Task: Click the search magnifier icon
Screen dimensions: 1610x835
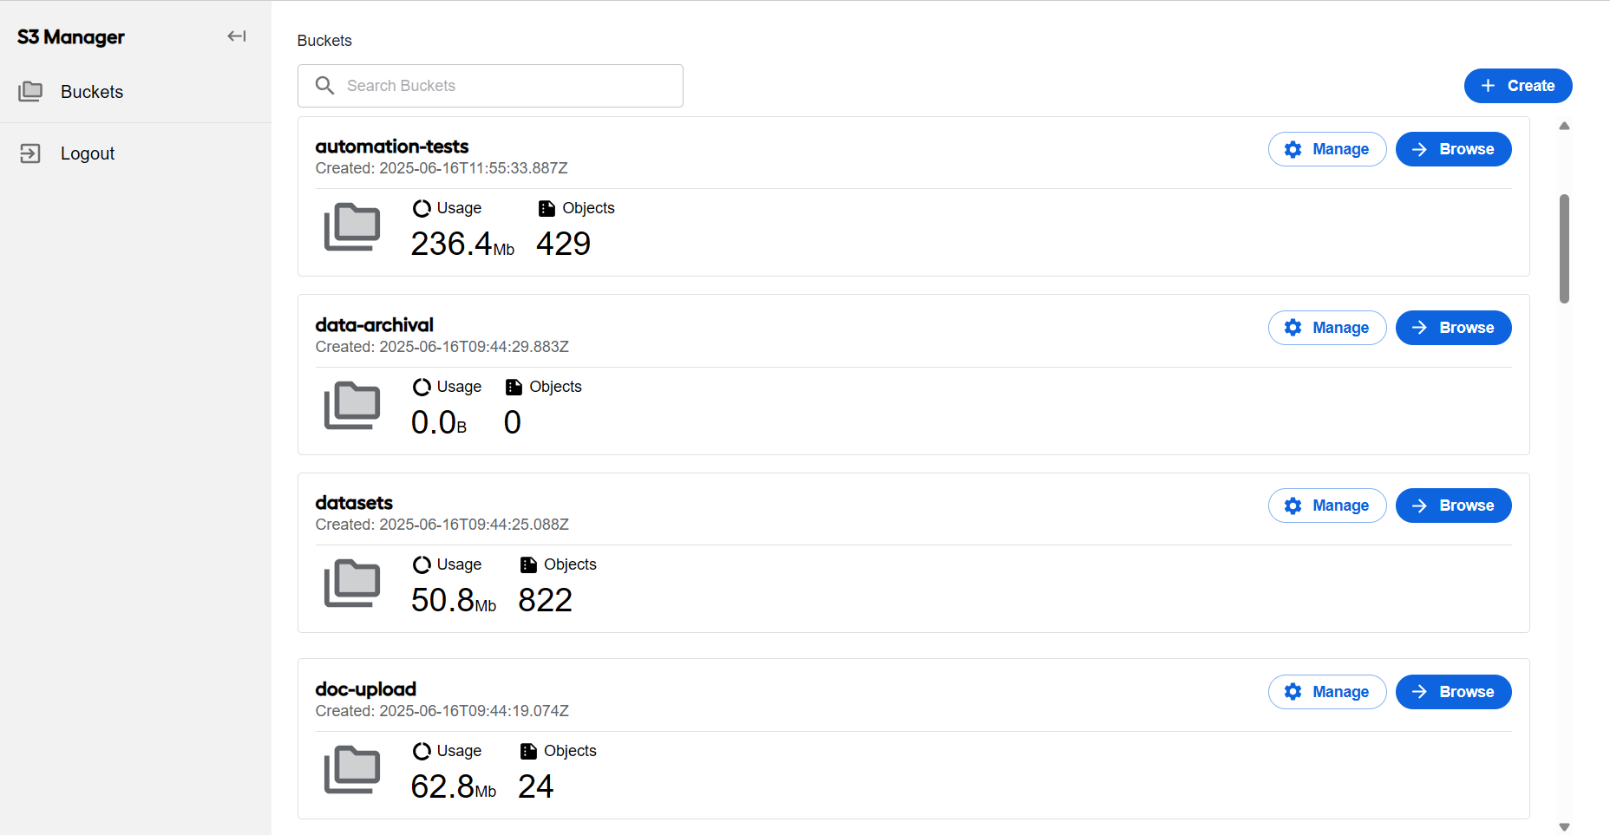Action: point(324,86)
